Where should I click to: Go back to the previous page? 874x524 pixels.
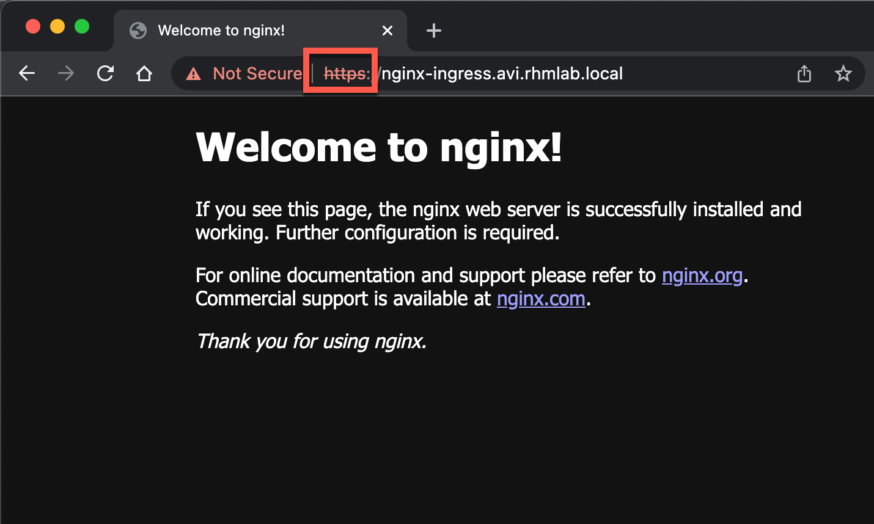(27, 73)
